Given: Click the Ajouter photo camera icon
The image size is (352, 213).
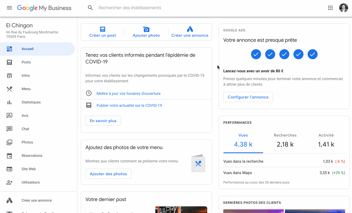Looking at the screenshot, I should click(146, 29).
